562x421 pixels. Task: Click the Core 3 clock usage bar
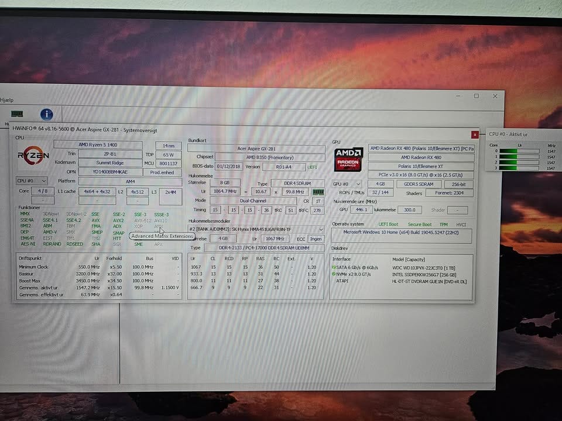point(519,168)
